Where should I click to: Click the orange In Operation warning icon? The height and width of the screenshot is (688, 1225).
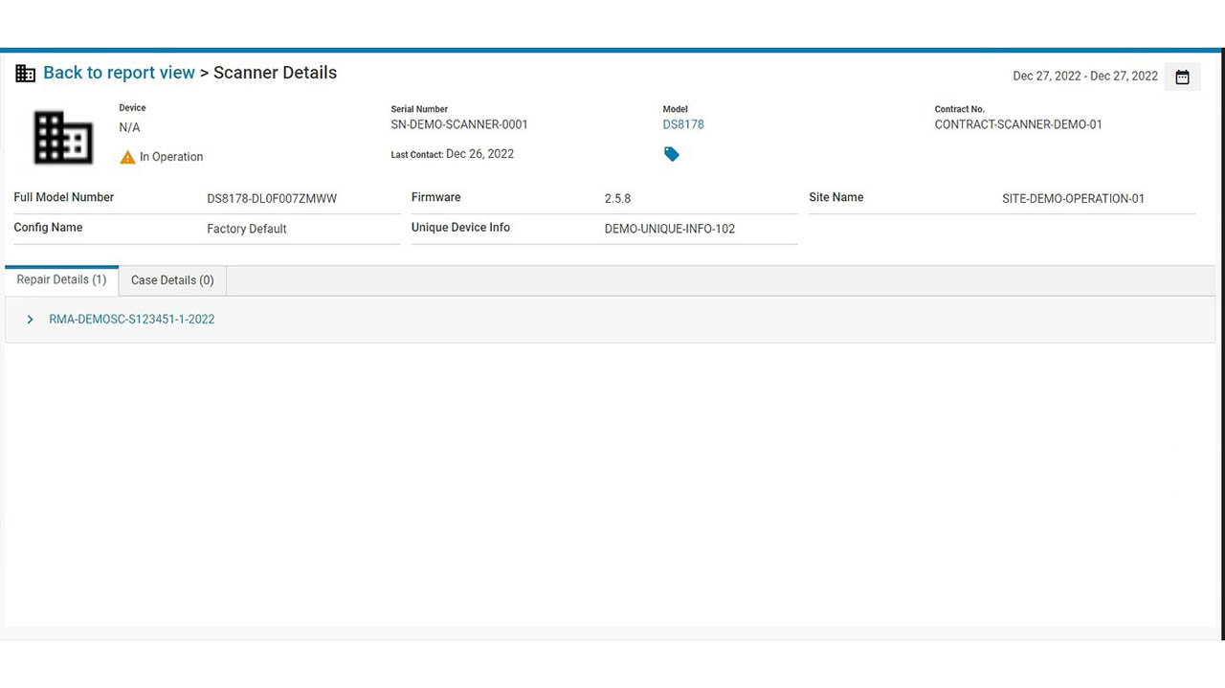coord(127,157)
